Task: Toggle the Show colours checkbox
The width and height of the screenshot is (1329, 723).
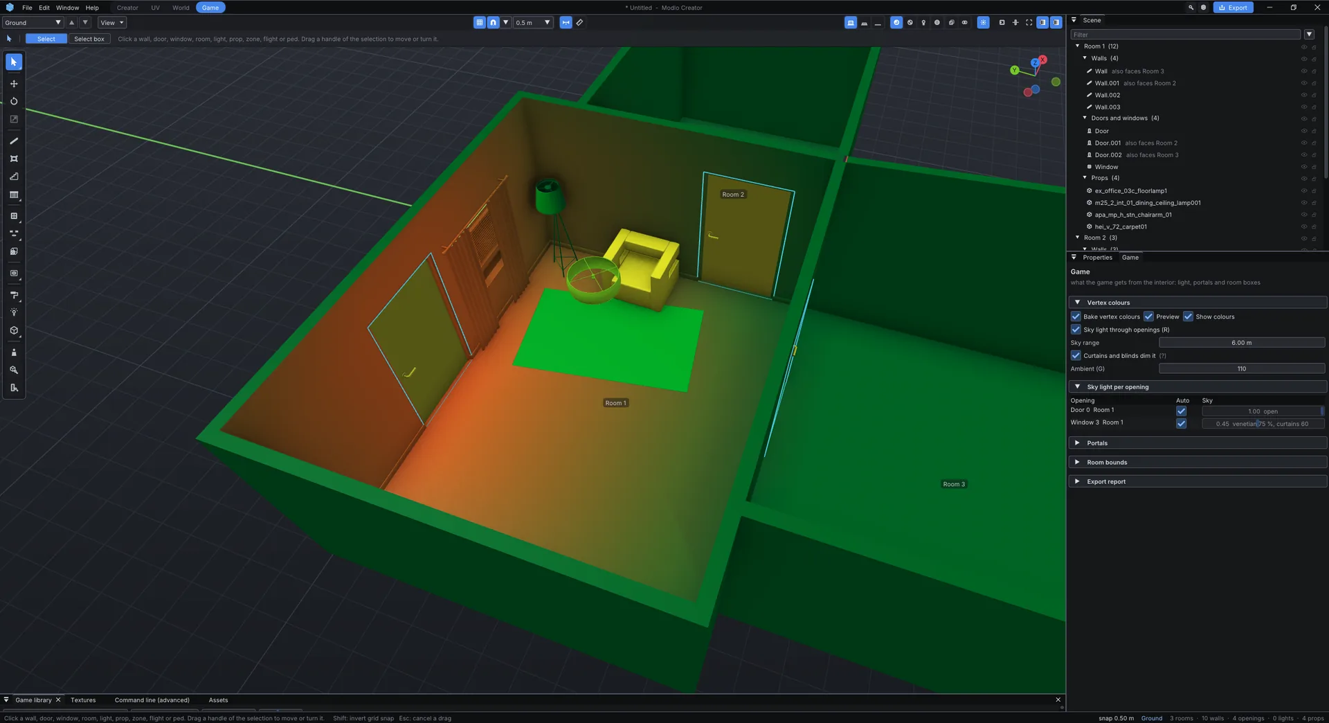Action: 1188,316
